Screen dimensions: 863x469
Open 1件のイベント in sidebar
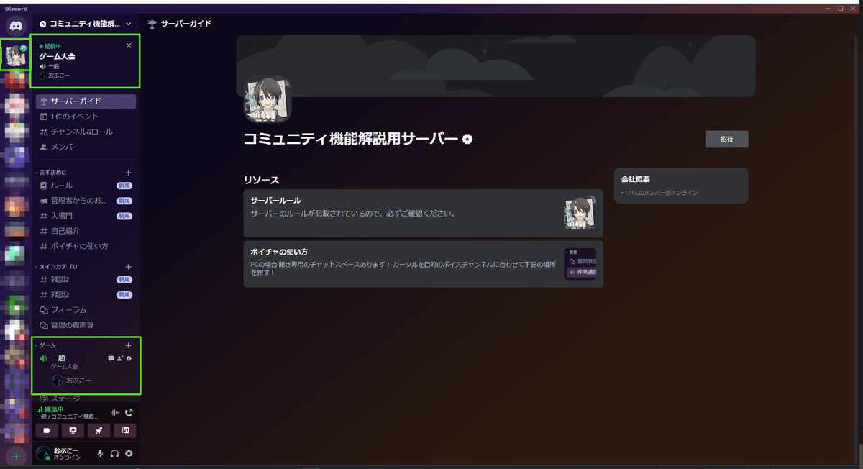pos(86,117)
